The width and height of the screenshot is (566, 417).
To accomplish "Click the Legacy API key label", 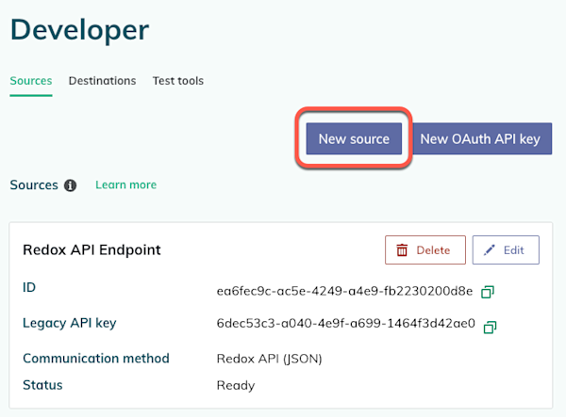I will coord(70,323).
